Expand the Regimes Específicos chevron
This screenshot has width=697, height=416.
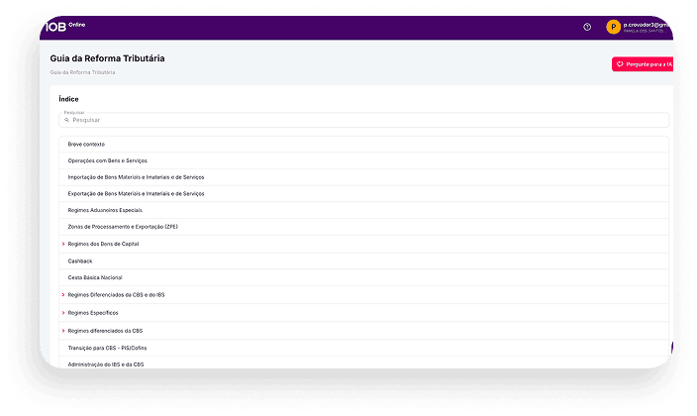tap(63, 313)
